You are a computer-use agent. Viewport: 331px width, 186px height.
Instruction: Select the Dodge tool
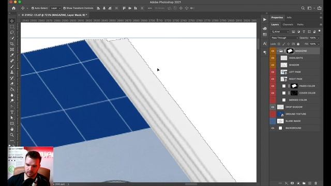pyautogui.click(x=12, y=101)
